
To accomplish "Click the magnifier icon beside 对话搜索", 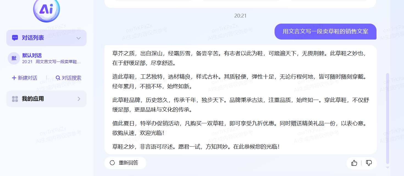I will 58,78.
